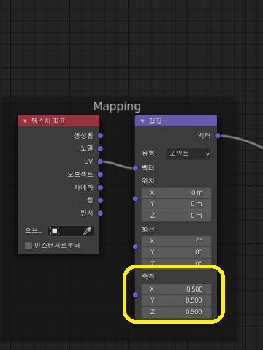Select the 축적 Z field showing 0.500
263x350 pixels.
tap(176, 312)
